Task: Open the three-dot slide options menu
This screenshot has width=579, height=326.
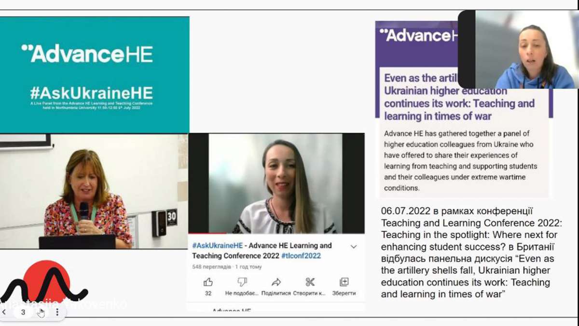Action: tap(57, 312)
